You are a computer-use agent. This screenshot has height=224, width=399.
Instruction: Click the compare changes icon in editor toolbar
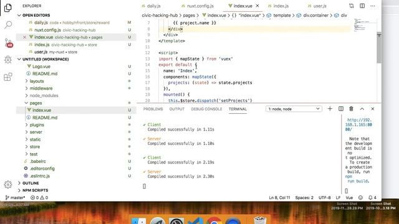coord(352,6)
